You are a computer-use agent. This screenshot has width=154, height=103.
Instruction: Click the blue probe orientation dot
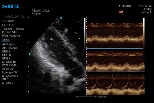point(61,18)
